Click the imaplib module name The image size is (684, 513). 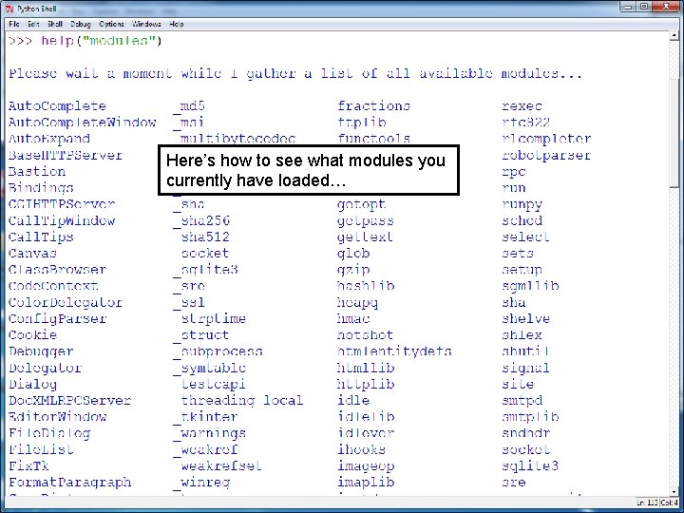tap(366, 483)
